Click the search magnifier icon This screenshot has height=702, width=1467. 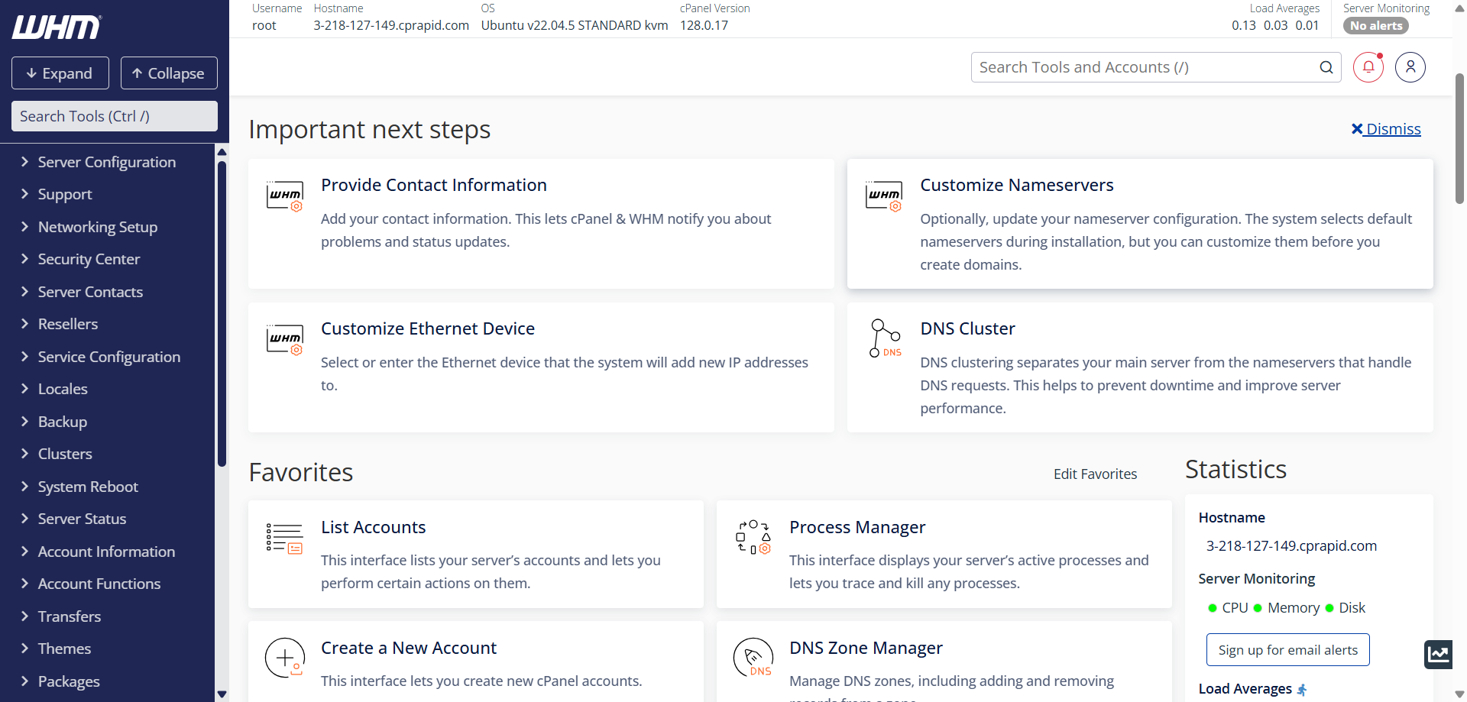[1326, 67]
